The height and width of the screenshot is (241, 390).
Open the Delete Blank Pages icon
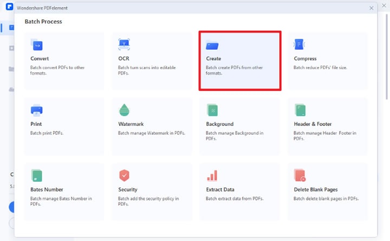pyautogui.click(x=300, y=176)
